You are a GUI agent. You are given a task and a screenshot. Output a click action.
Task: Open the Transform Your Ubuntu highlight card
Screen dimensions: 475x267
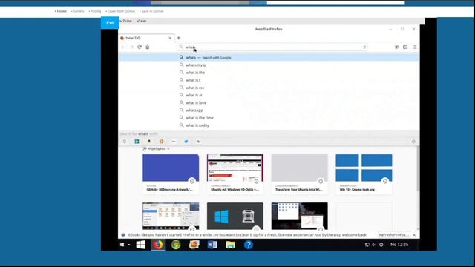click(x=299, y=174)
